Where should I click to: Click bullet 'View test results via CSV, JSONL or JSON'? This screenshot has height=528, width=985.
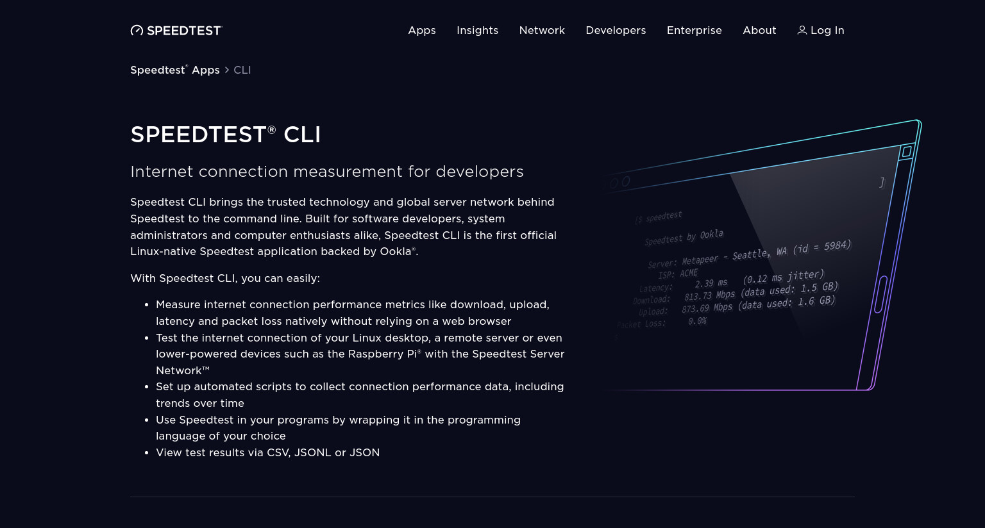(x=267, y=452)
